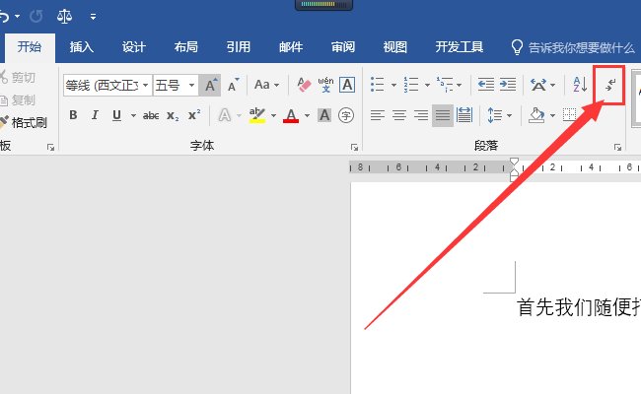Sort text with A-Z icon
Viewport: 641px width, 394px height.
click(x=580, y=85)
